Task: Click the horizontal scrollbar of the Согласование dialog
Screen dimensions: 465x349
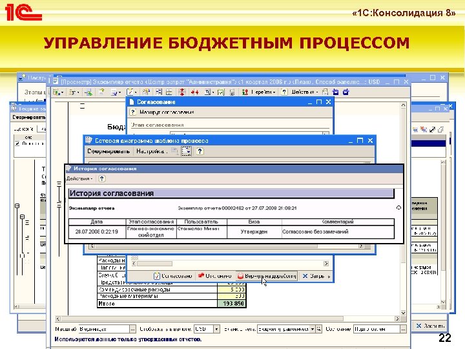Action: pyautogui.click(x=230, y=264)
